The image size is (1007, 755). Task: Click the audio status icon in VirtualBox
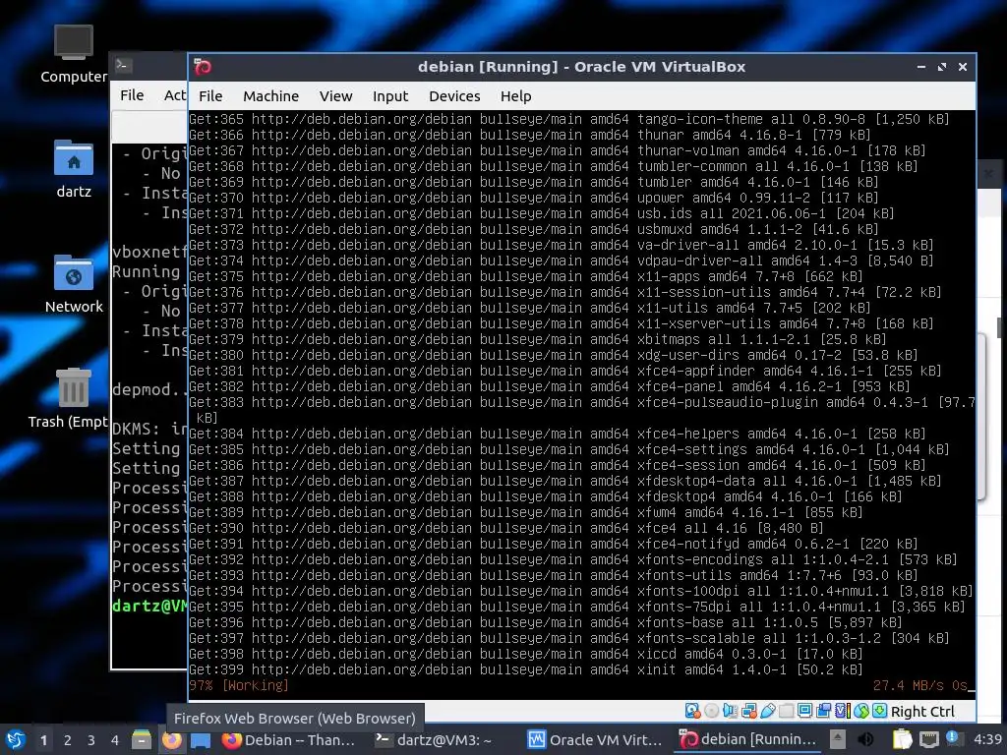[731, 711]
